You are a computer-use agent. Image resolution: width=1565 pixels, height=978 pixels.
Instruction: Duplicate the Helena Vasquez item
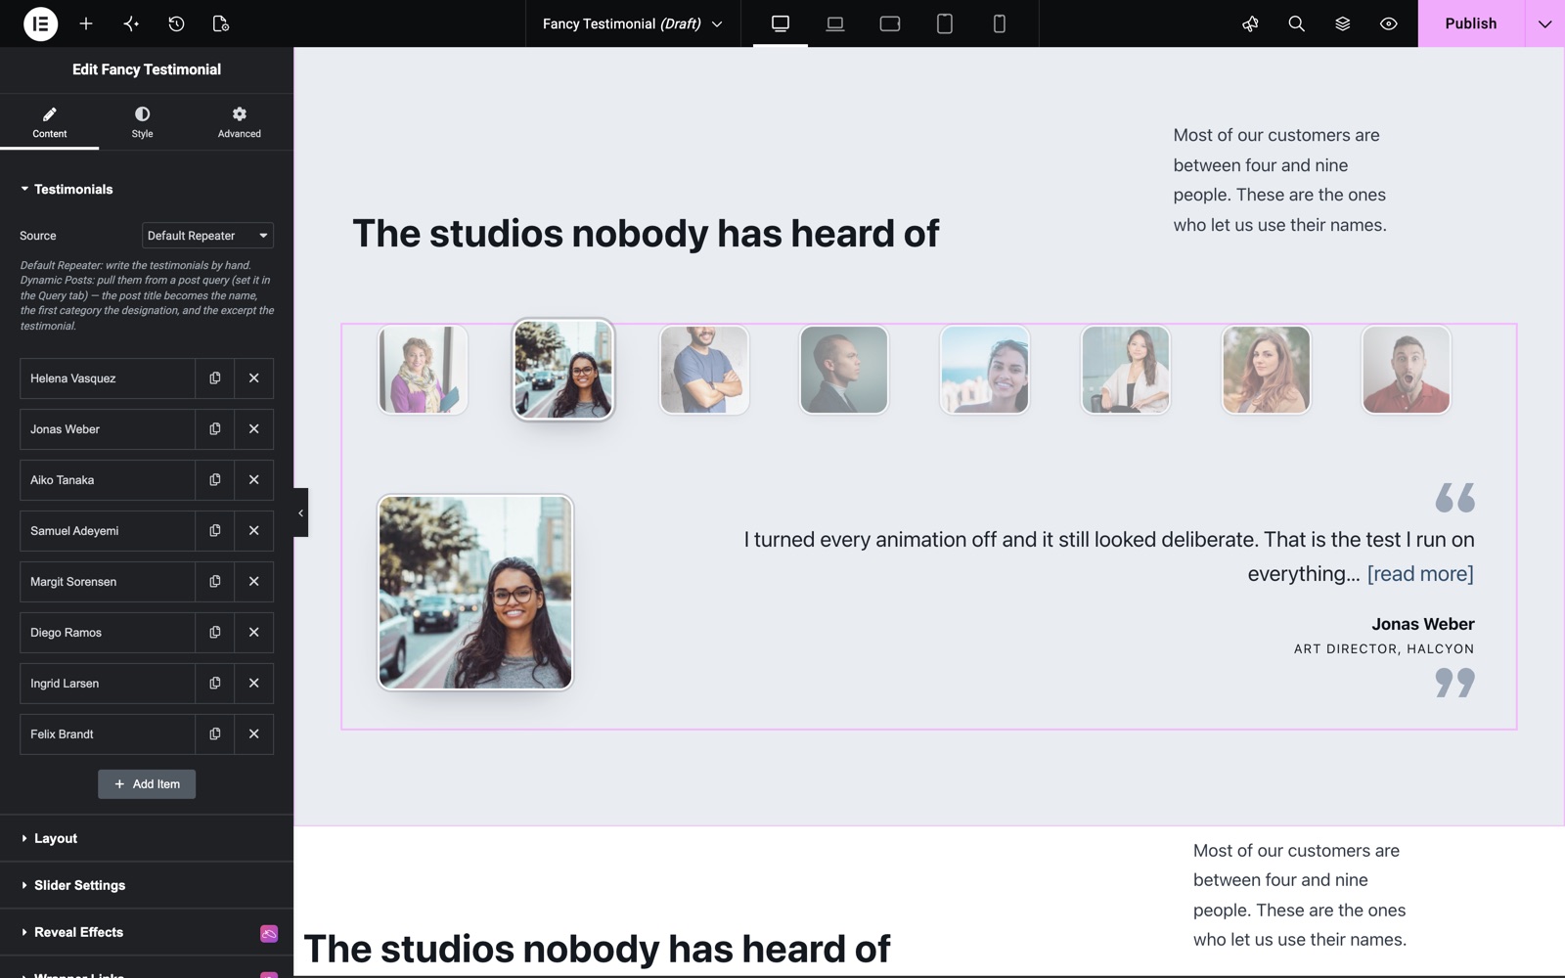[x=215, y=378]
